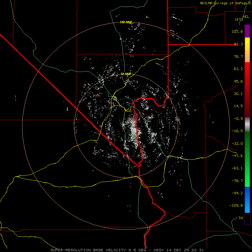Click the 100 NMI range ring label
This screenshot has height=252, width=252.
(x=126, y=22)
